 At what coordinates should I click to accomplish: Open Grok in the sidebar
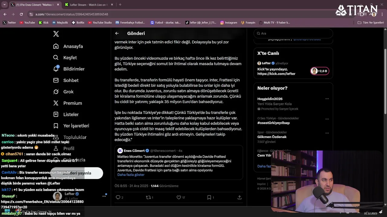[64, 92]
